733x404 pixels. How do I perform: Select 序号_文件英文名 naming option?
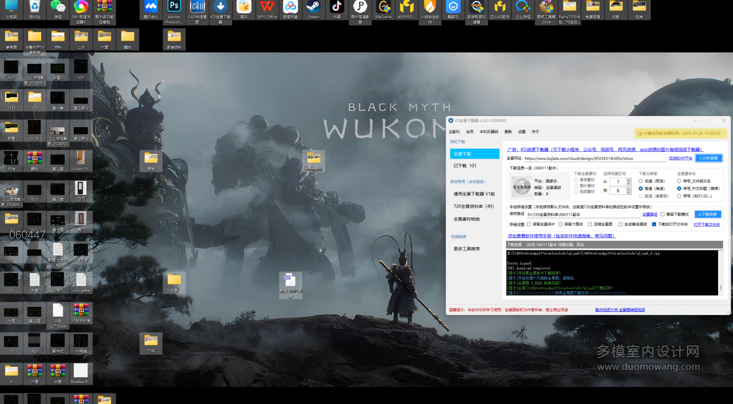click(679, 181)
